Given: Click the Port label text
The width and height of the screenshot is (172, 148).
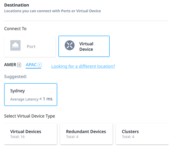Looking at the screenshot, I should point(31,46).
